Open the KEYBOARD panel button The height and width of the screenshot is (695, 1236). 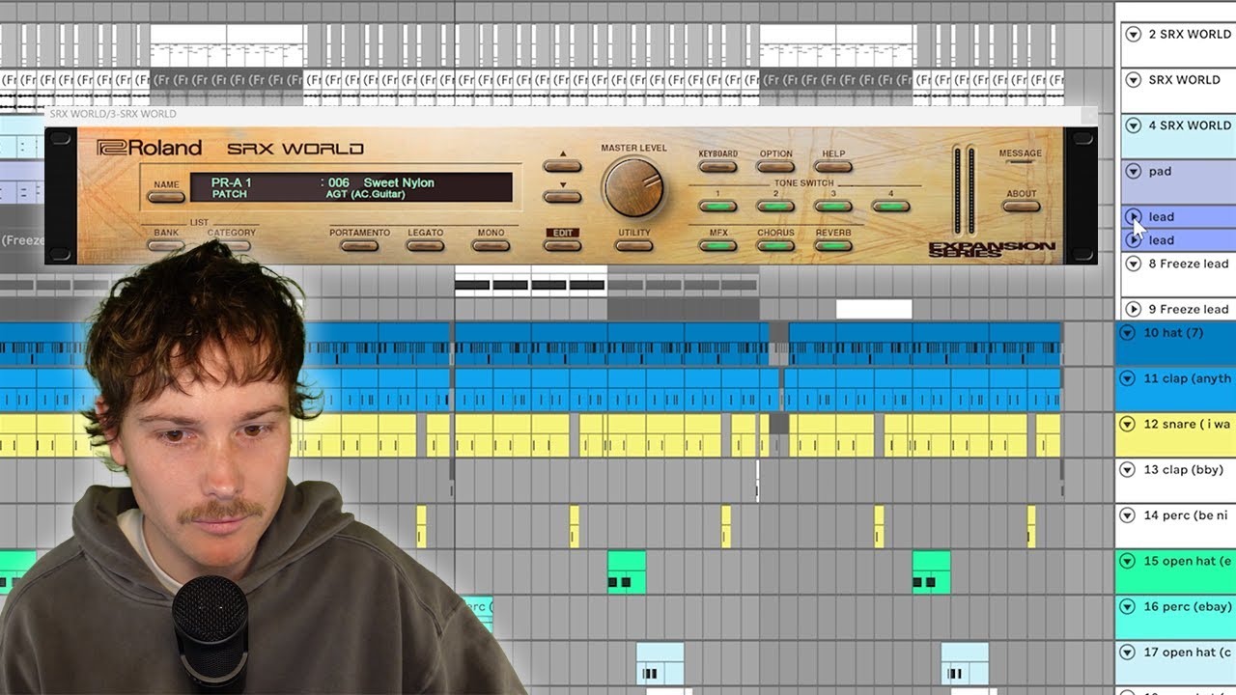(717, 166)
